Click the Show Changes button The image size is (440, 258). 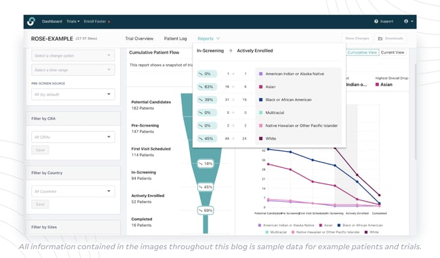point(357,39)
